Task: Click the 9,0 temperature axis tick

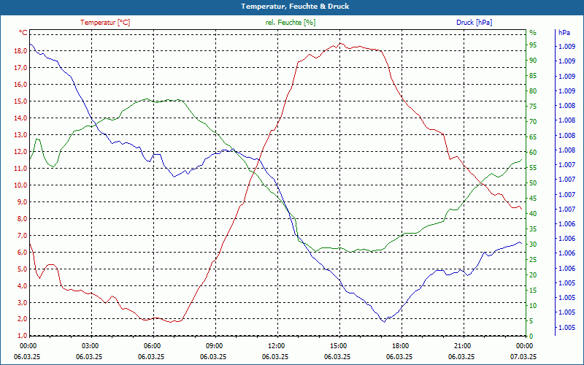Action: click(22, 202)
